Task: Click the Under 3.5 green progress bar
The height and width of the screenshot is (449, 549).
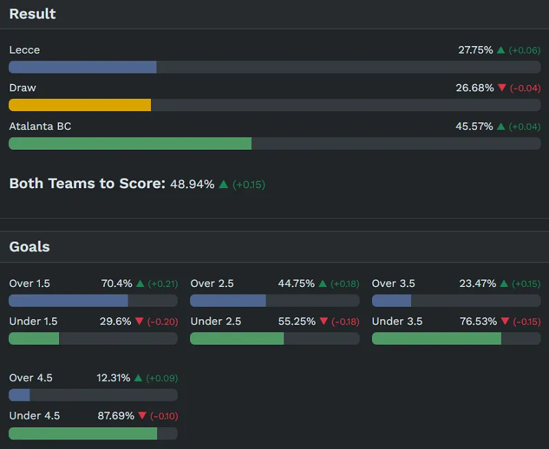Action: tap(436, 338)
